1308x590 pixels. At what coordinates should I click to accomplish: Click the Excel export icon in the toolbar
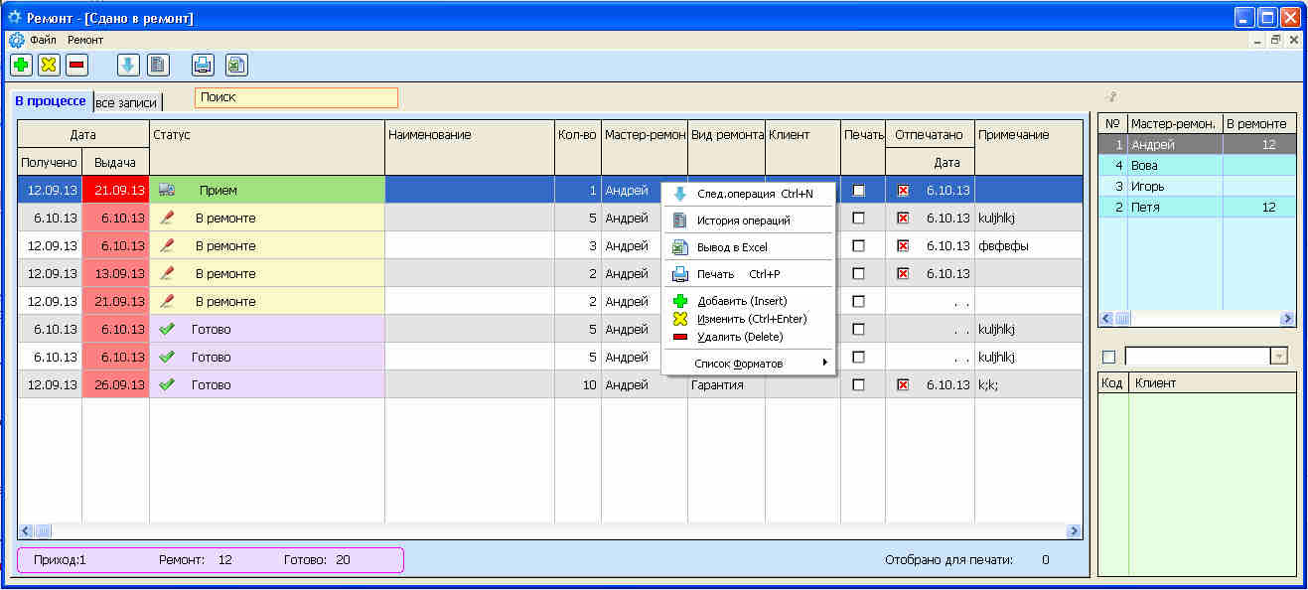click(235, 66)
